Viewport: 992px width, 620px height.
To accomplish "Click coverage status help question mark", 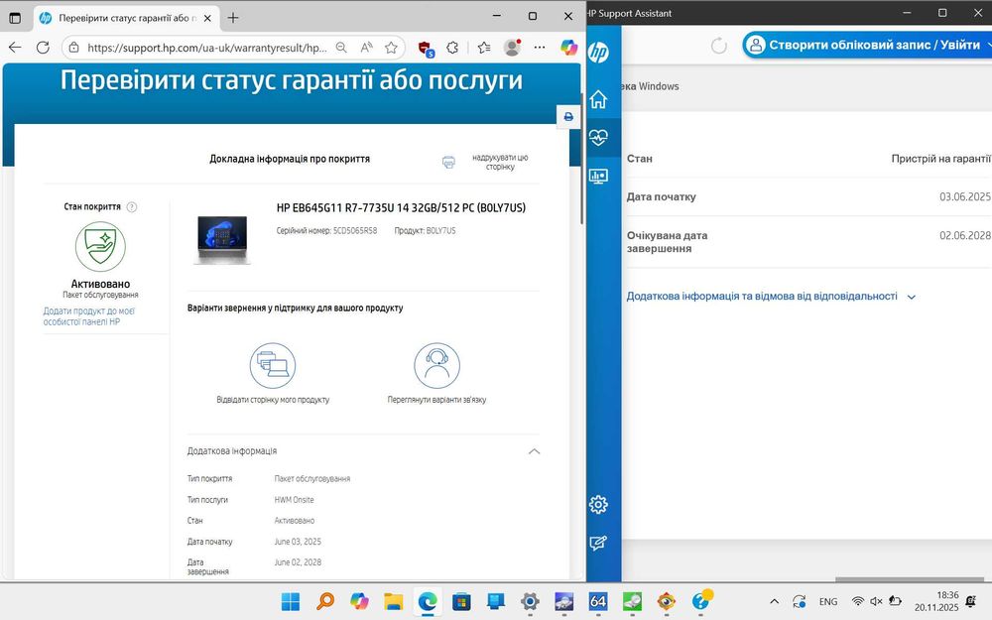I will click(132, 207).
